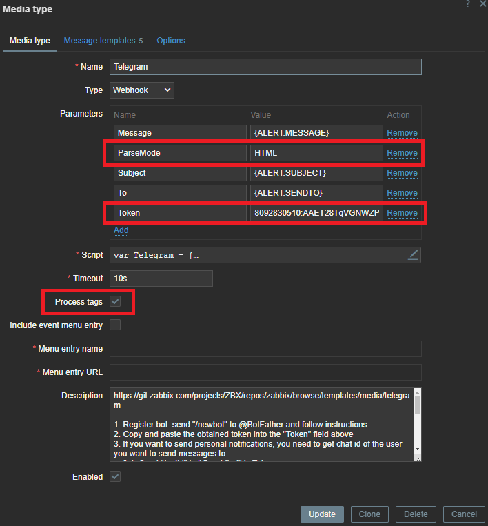The width and height of the screenshot is (488, 526).
Task: Click the Menu entry URL field
Action: coord(265,372)
